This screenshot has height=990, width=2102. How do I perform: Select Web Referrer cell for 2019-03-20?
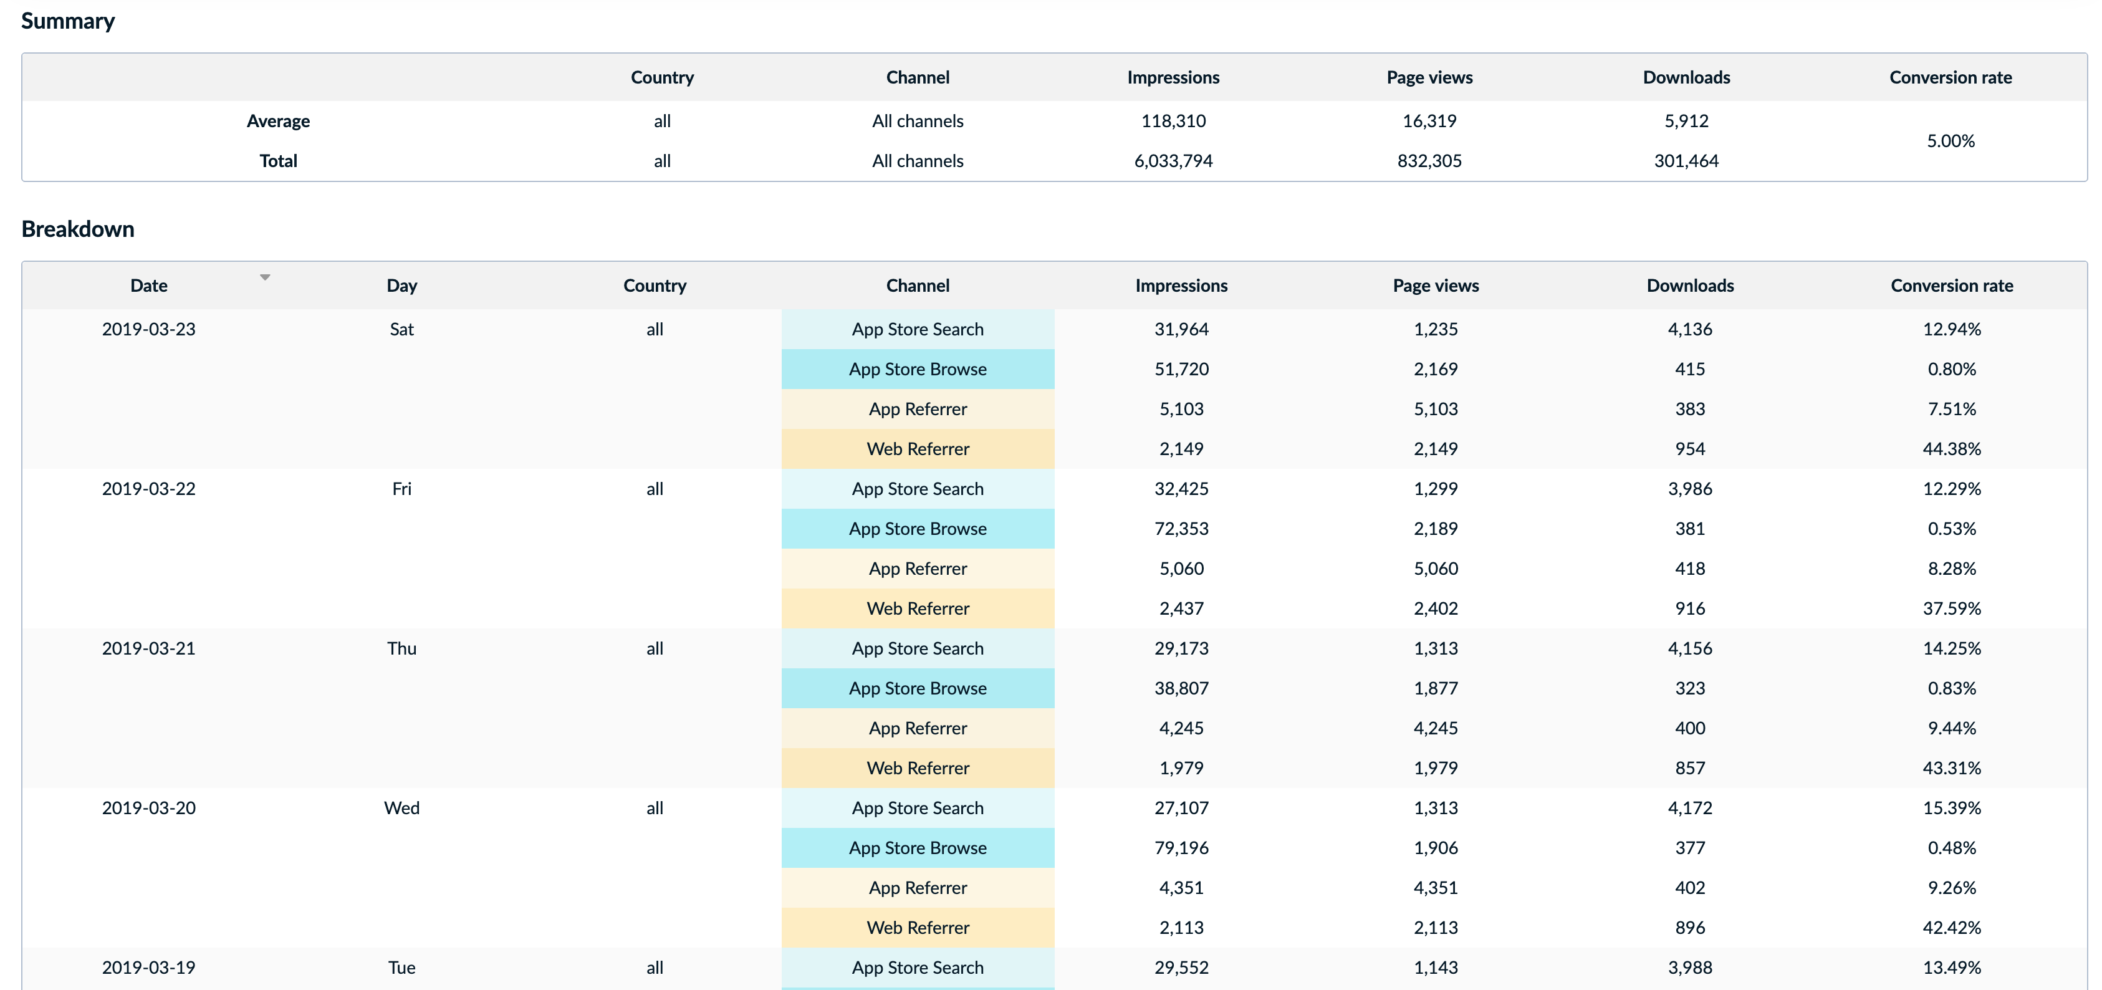[x=917, y=928]
